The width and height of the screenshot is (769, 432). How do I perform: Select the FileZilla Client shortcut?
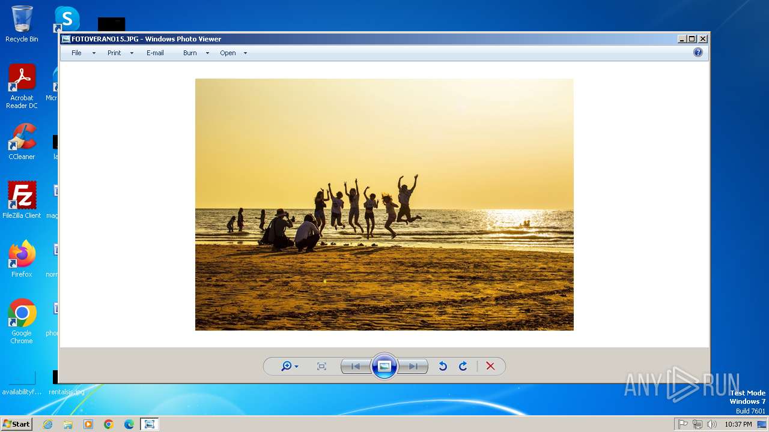pos(22,200)
